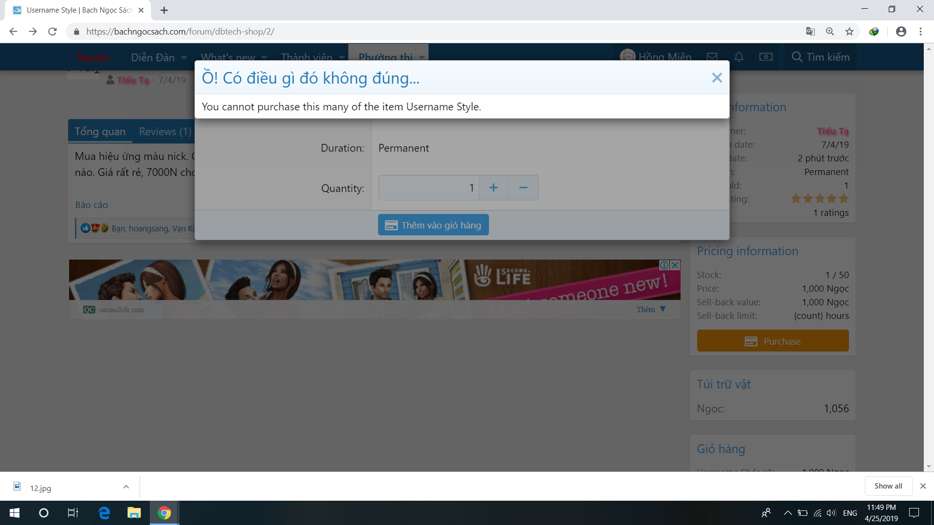Viewport: 934px width, 525px height.
Task: Click the minus quantity stepper button
Action: tap(523, 188)
